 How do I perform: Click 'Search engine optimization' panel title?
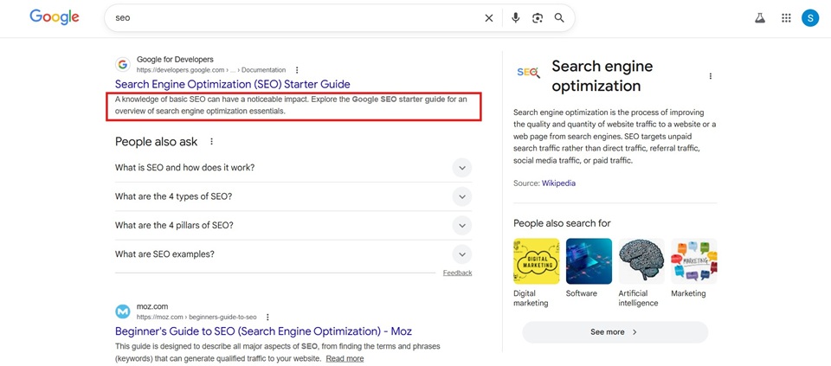click(x=602, y=76)
